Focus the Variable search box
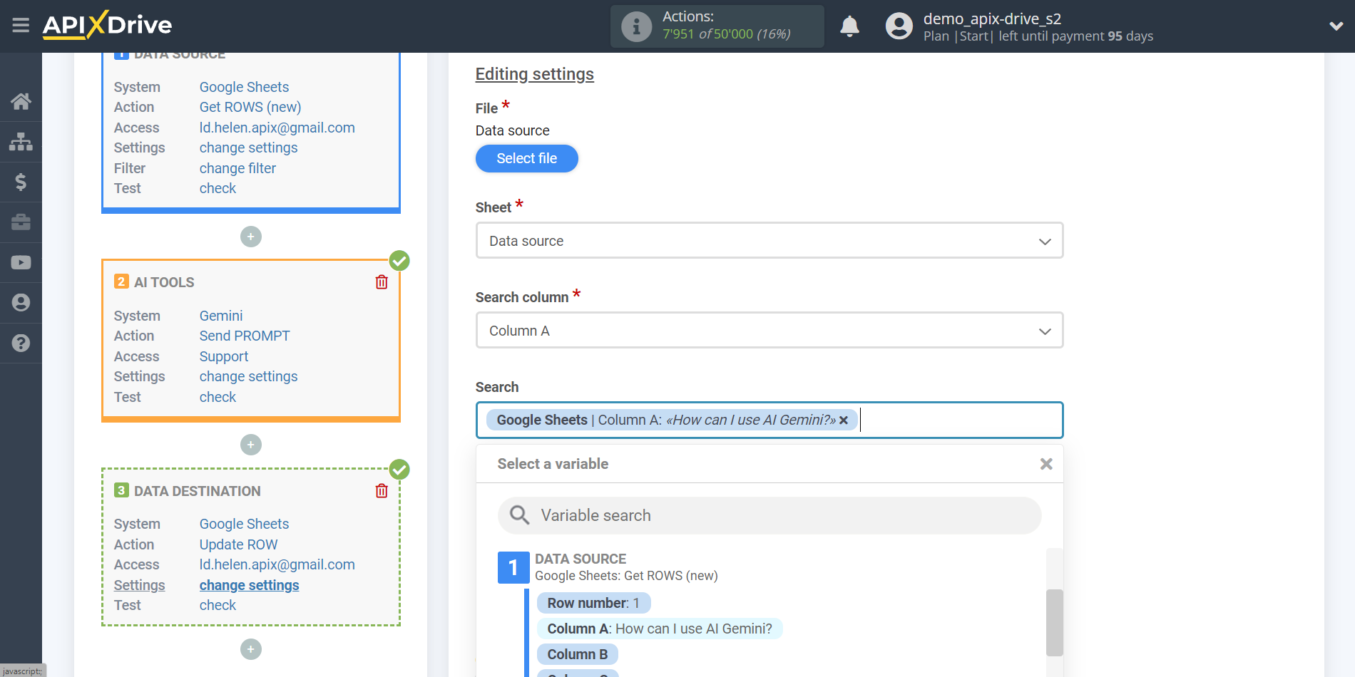 coord(769,515)
